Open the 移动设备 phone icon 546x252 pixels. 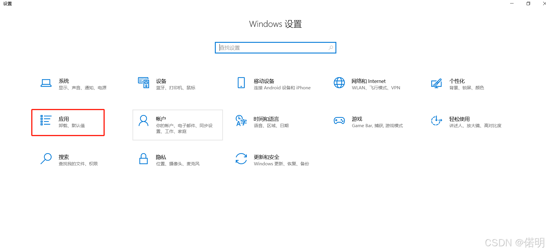(241, 83)
